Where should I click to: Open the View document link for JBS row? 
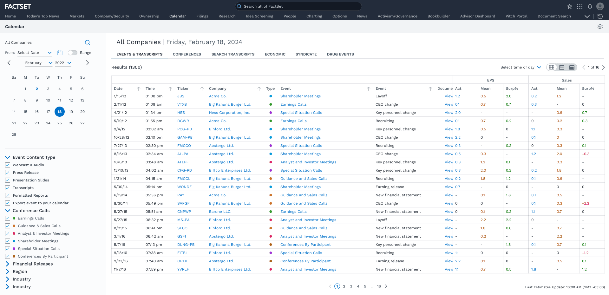pos(449,96)
